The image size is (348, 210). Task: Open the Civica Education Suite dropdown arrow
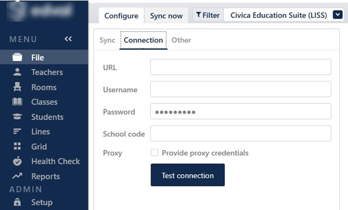(x=338, y=15)
